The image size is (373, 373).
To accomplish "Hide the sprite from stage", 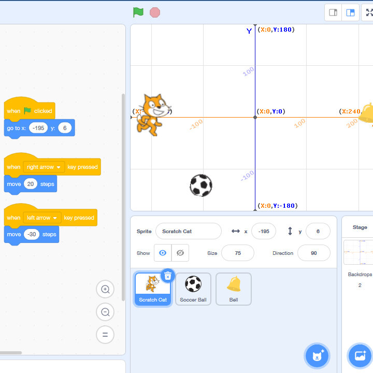I will [180, 253].
